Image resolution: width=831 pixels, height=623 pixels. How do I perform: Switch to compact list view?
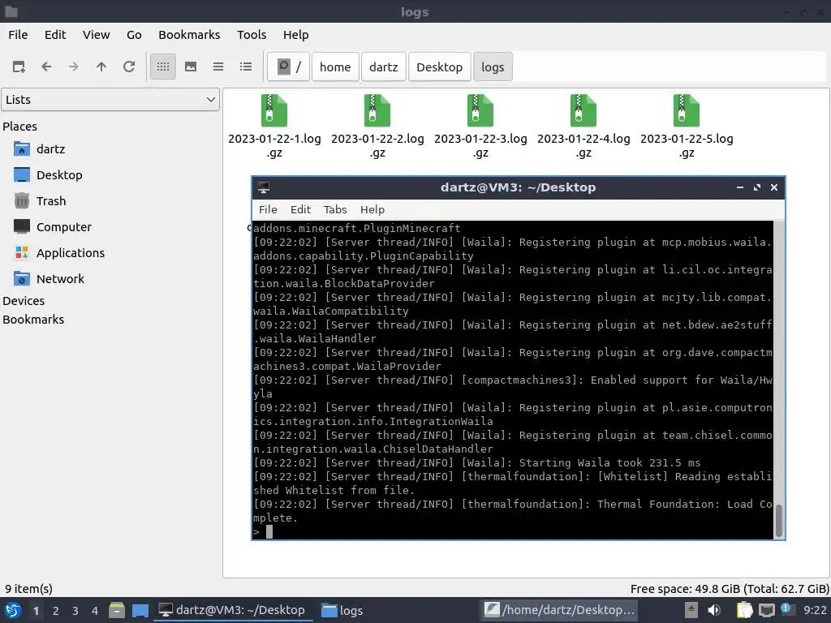218,67
